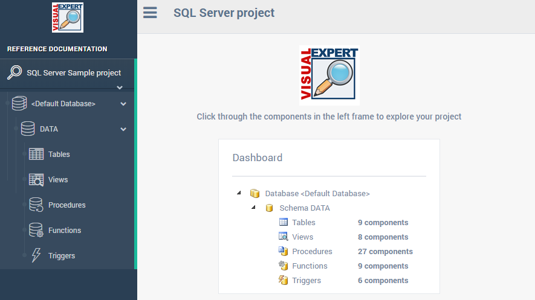The height and width of the screenshot is (300, 535).
Task: Click the Views icon in sidebar
Action: tap(36, 180)
